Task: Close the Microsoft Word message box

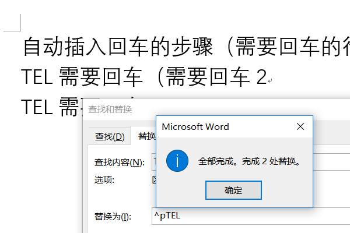Action: coord(300,126)
